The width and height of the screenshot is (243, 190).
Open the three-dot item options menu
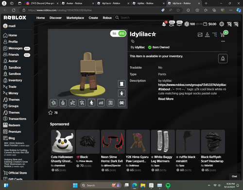(223, 41)
